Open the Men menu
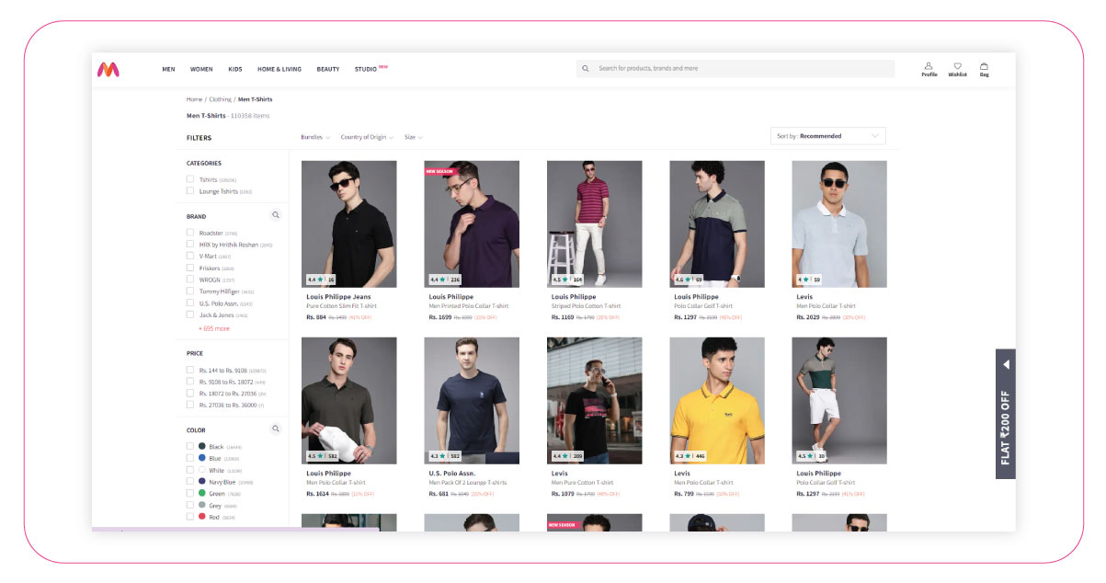The image size is (1106, 583). [x=168, y=69]
